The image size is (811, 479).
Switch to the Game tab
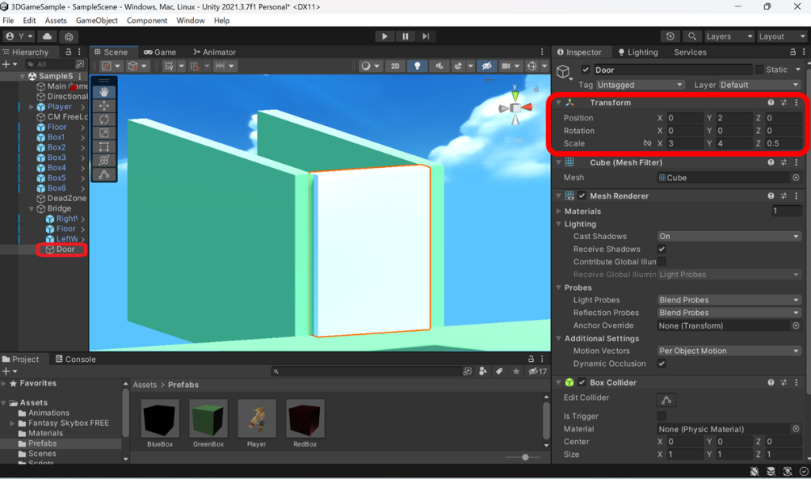coord(161,51)
